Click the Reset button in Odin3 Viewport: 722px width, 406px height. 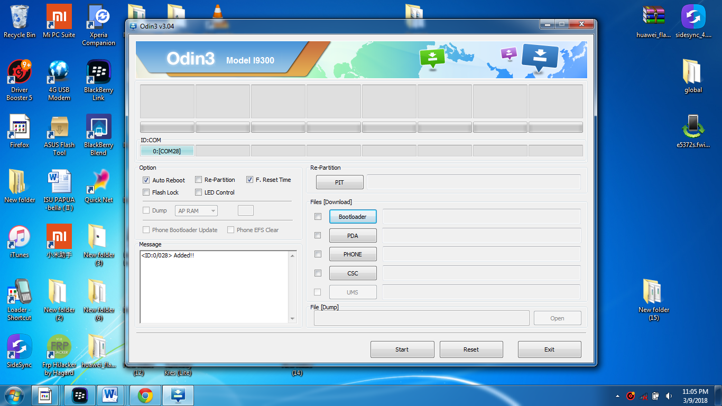point(471,349)
